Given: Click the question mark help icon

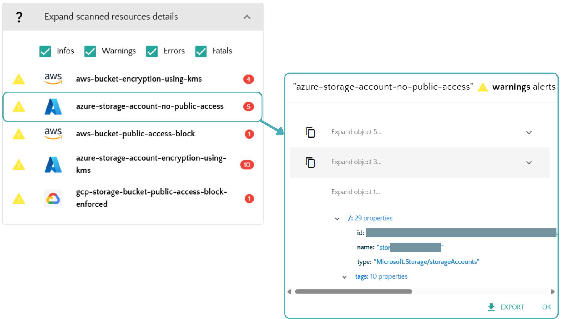Looking at the screenshot, I should [x=19, y=17].
